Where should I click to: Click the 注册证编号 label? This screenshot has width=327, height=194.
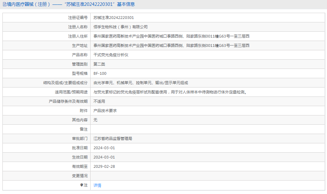(x=78, y=18)
